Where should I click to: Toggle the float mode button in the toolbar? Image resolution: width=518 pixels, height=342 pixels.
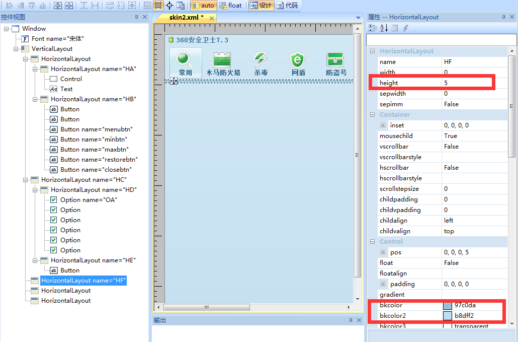tap(231, 6)
